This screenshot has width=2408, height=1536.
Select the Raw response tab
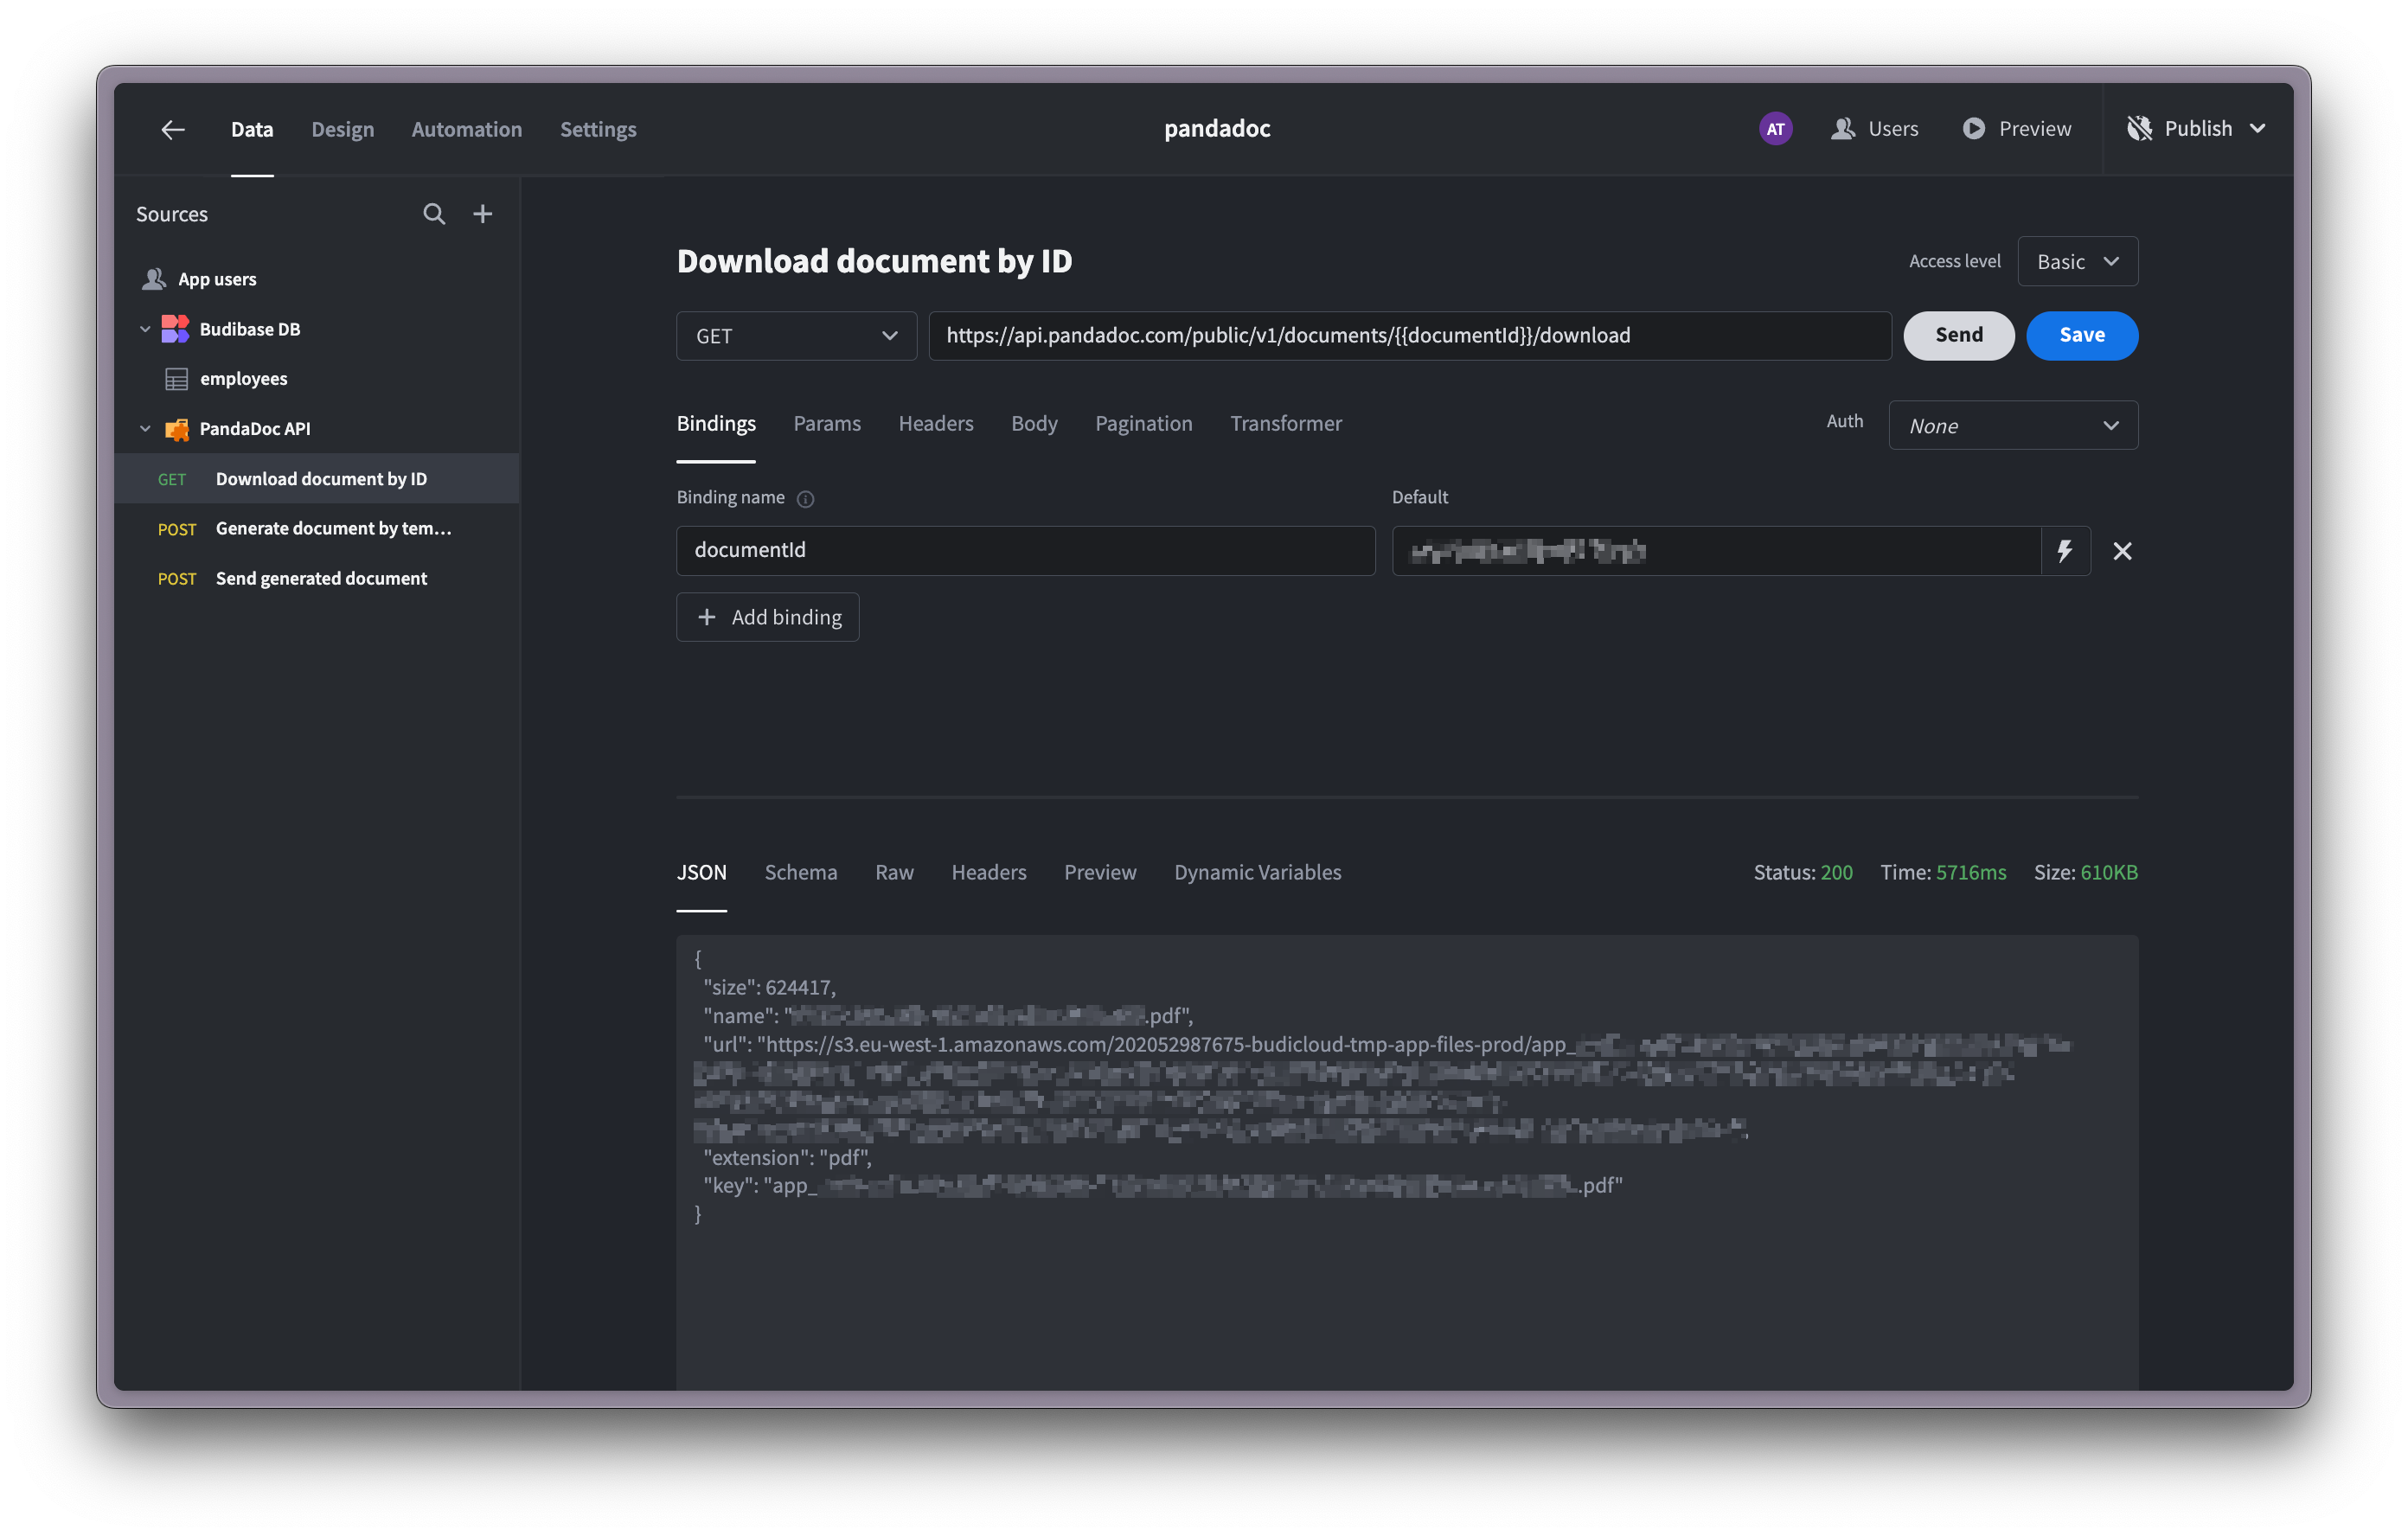tap(894, 872)
